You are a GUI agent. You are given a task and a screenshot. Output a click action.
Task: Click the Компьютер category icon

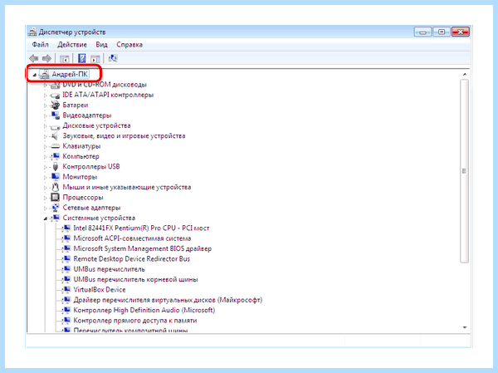coord(56,156)
